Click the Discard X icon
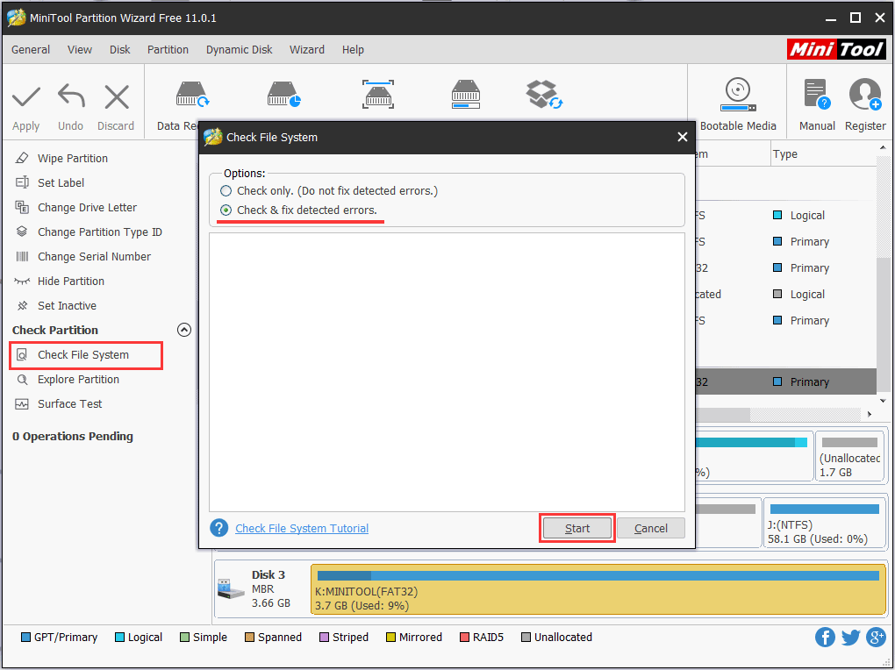895x670 pixels. click(117, 96)
